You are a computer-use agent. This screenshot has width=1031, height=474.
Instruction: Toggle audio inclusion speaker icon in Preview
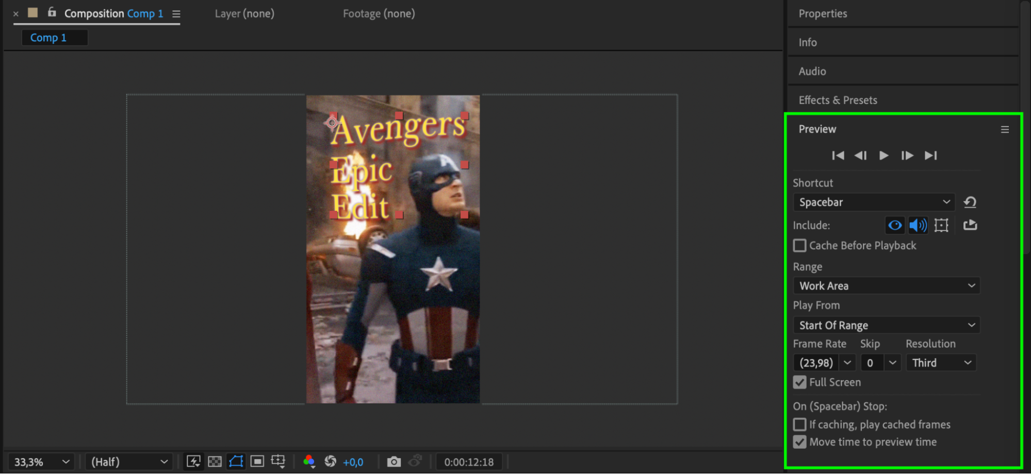click(x=918, y=225)
